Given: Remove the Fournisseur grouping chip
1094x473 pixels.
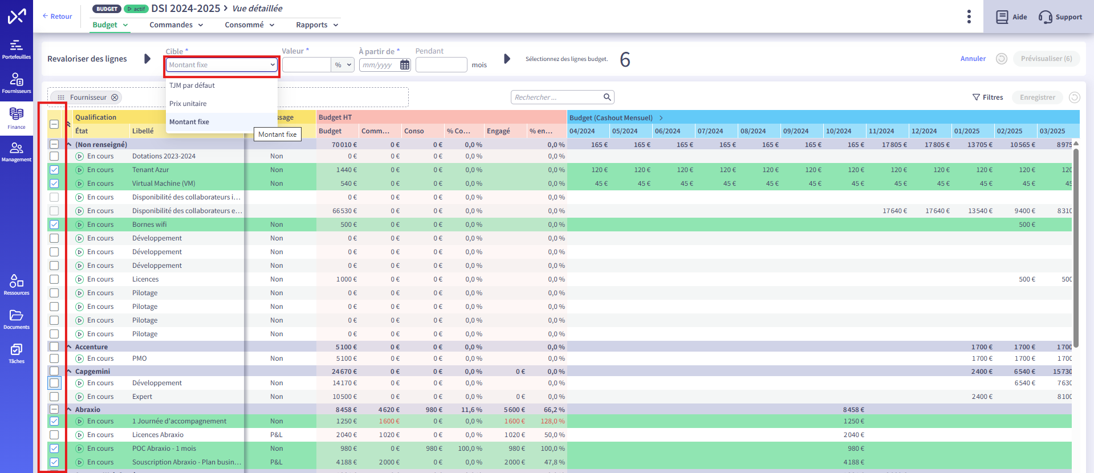Looking at the screenshot, I should pos(115,97).
